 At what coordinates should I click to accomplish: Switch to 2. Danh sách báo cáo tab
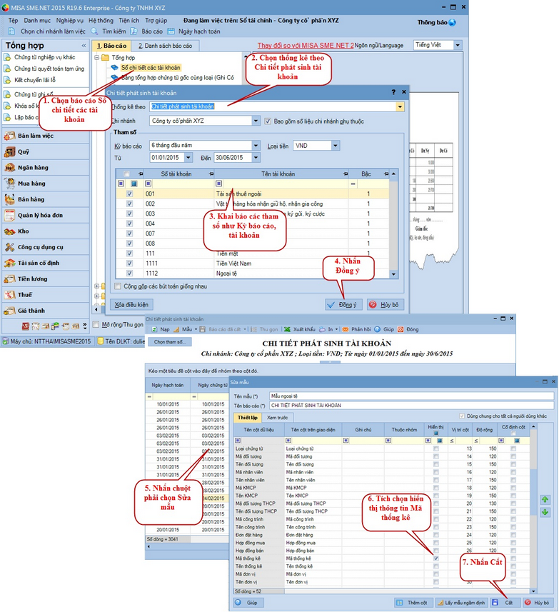coord(165,46)
